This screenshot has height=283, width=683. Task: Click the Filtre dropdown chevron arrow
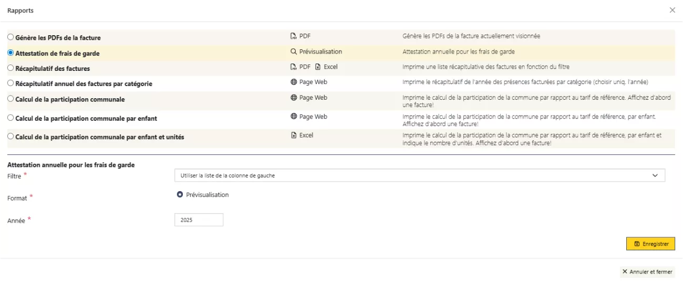(655, 175)
